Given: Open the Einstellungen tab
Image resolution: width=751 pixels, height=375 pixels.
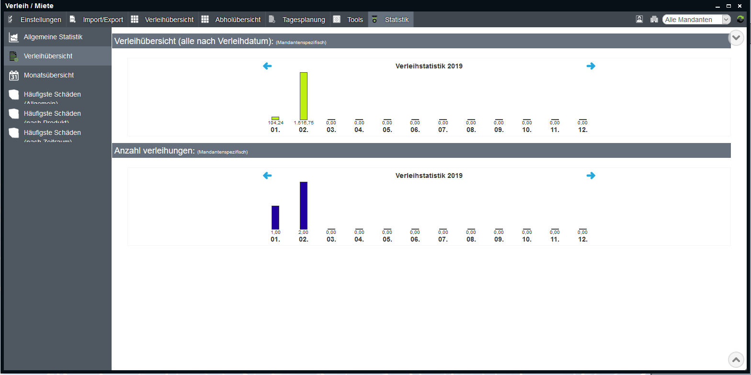Looking at the screenshot, I should [35, 20].
